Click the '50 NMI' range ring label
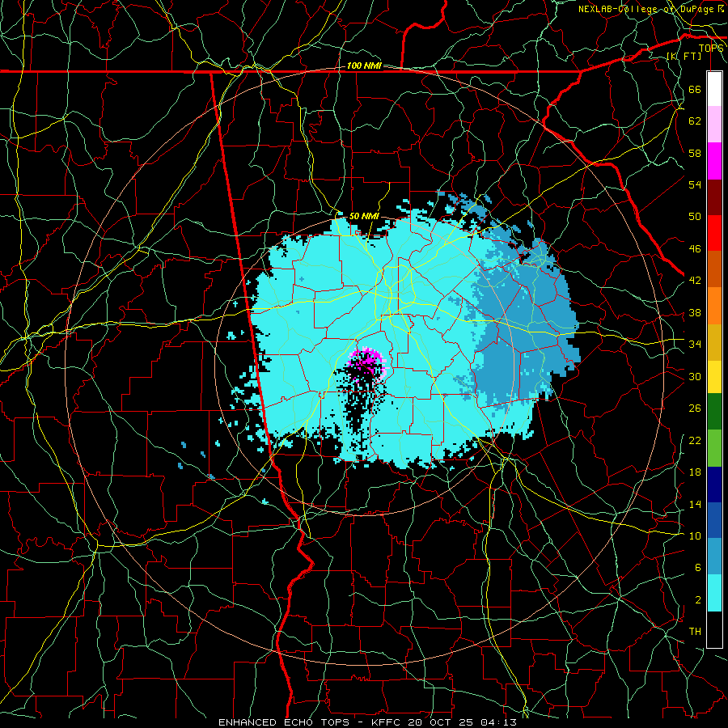728x728 pixels. 364,216
